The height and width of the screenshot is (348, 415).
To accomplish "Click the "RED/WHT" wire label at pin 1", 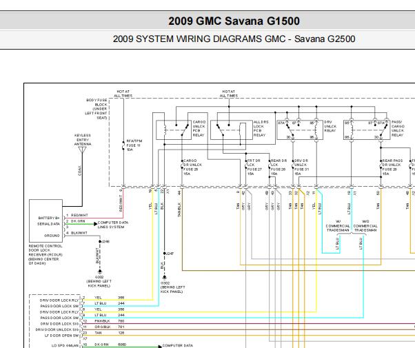I will [x=79, y=215].
